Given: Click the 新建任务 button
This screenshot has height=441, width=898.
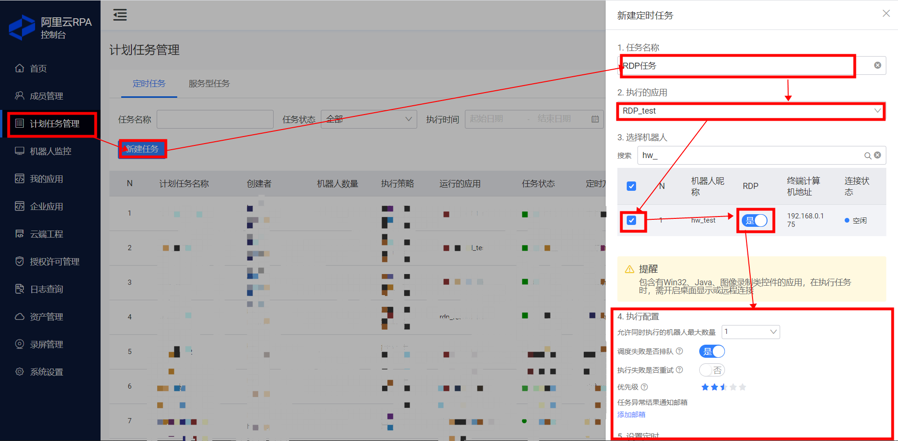Looking at the screenshot, I should point(142,149).
